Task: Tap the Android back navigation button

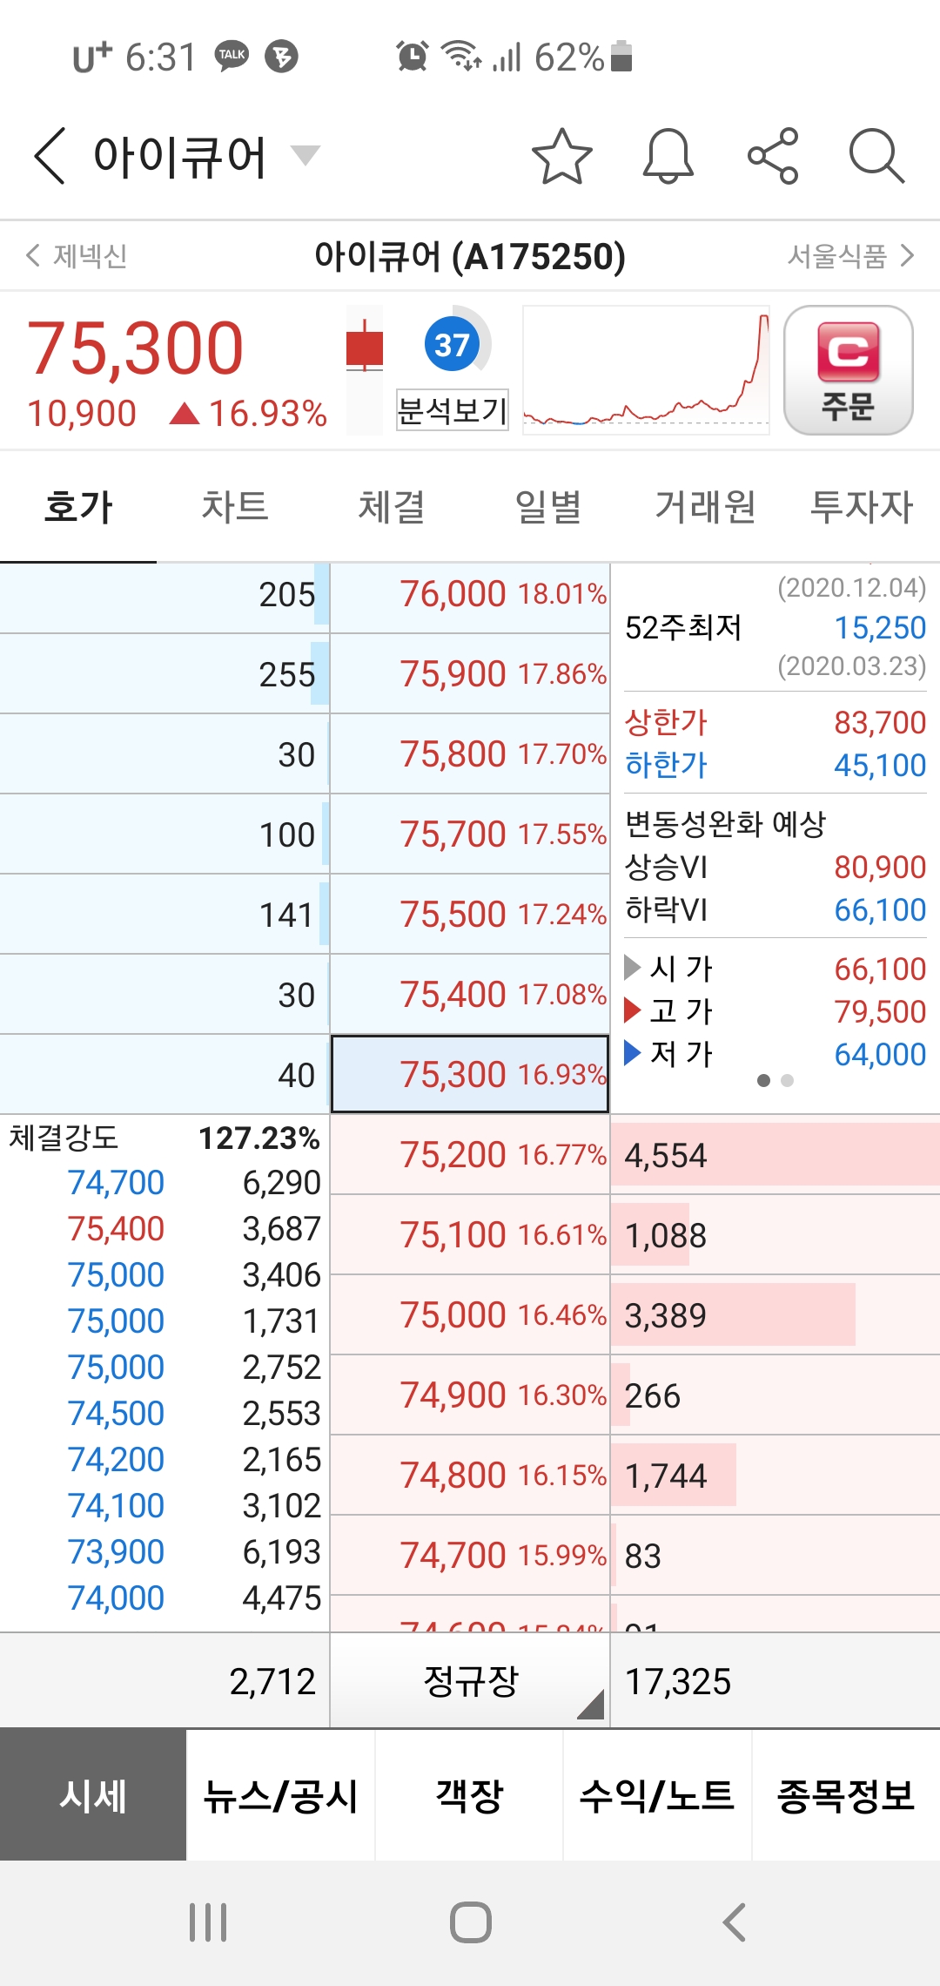Action: [x=734, y=1922]
